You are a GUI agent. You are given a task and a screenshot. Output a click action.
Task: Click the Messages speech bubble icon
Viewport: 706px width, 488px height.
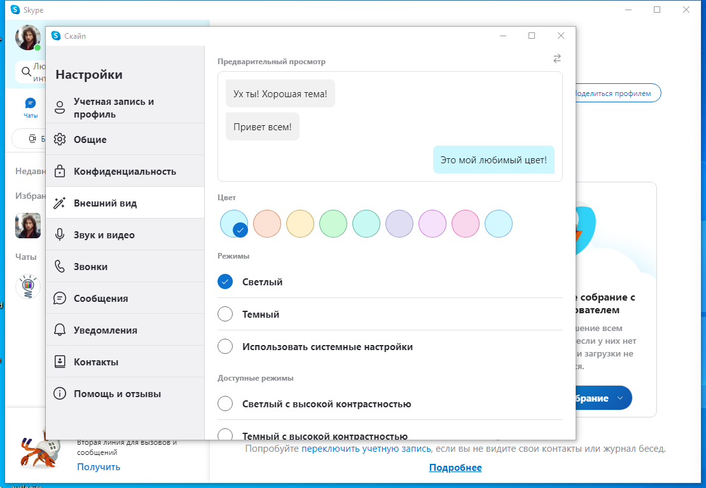[x=59, y=298]
